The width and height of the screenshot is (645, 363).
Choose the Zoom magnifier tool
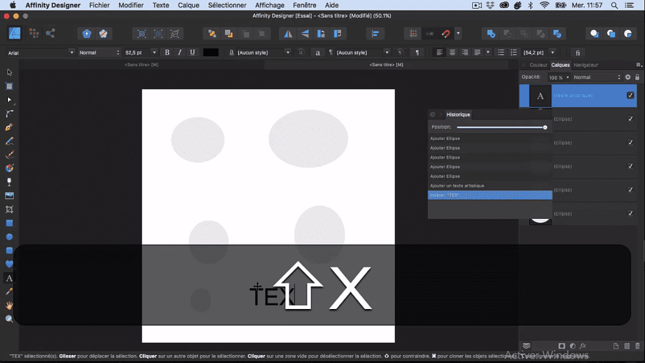pos(9,319)
